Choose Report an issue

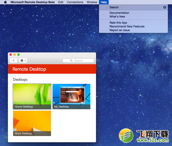point(119,30)
